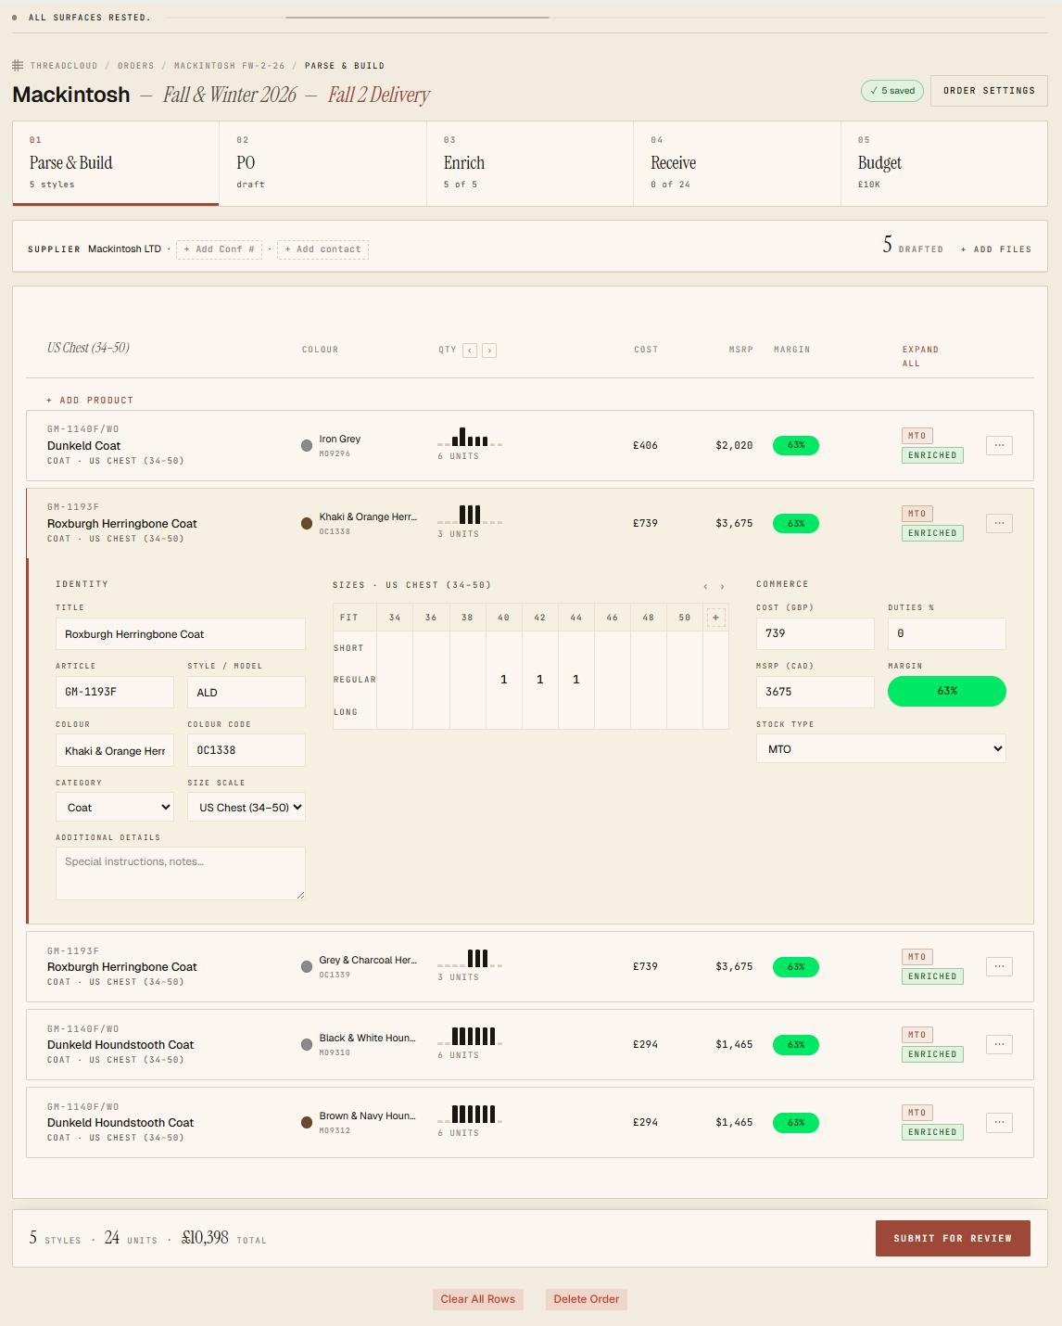Image resolution: width=1062 pixels, height=1326 pixels.
Task: Go to next sizes with right chevron
Action: [x=722, y=586]
